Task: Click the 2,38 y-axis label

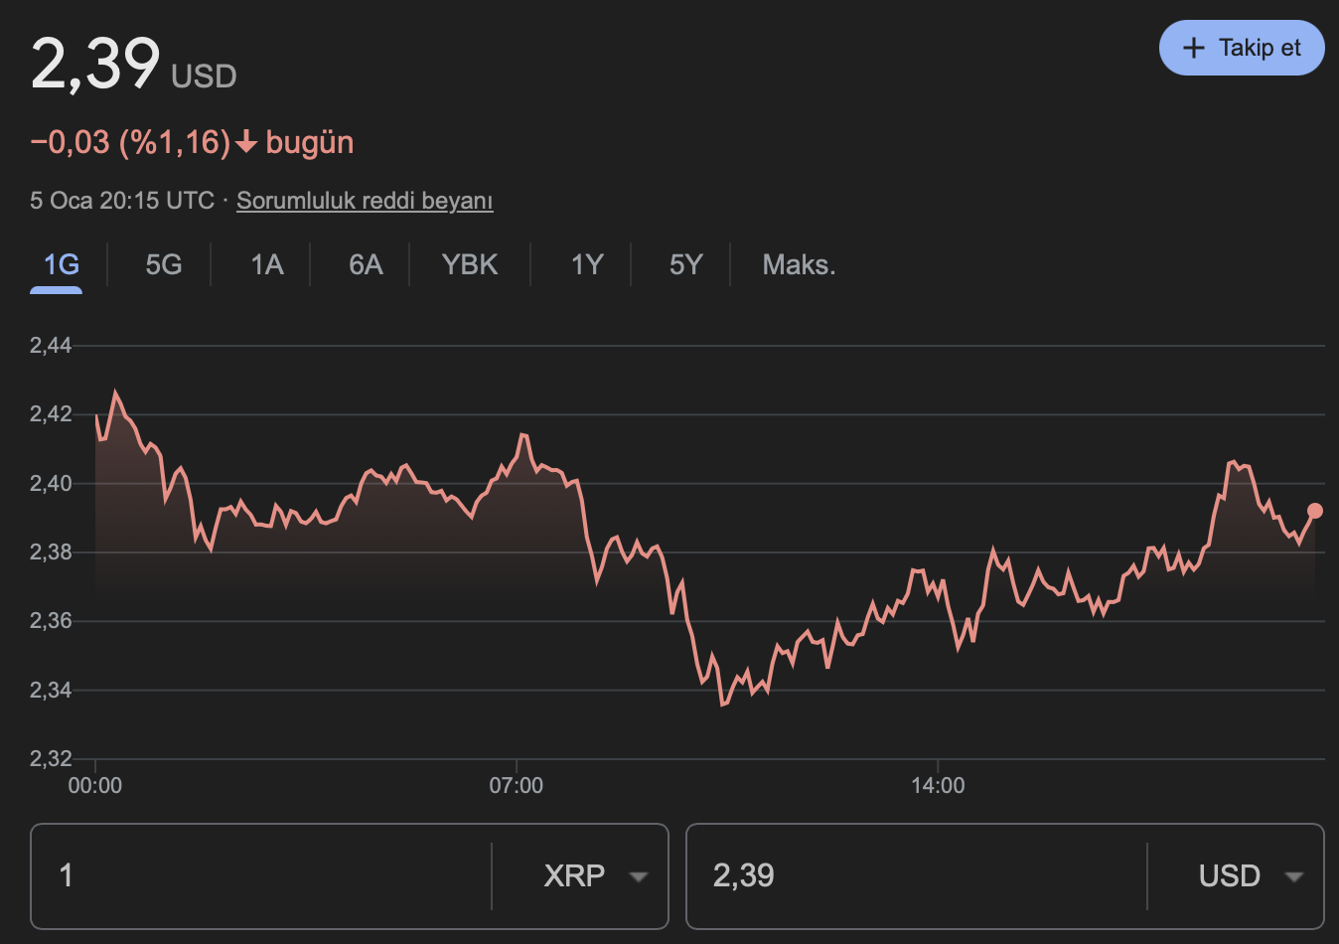Action: tap(51, 552)
